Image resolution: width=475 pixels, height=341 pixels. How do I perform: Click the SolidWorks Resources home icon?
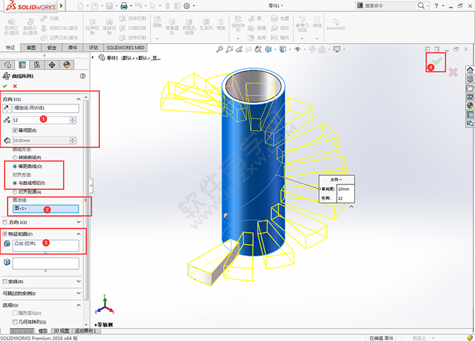point(470,70)
